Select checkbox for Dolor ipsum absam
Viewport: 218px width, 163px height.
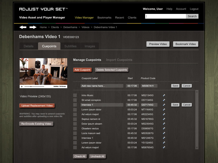click(75, 124)
